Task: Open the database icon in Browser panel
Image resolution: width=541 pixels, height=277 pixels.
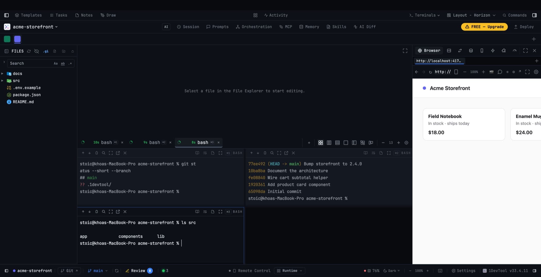Action: tap(471, 51)
